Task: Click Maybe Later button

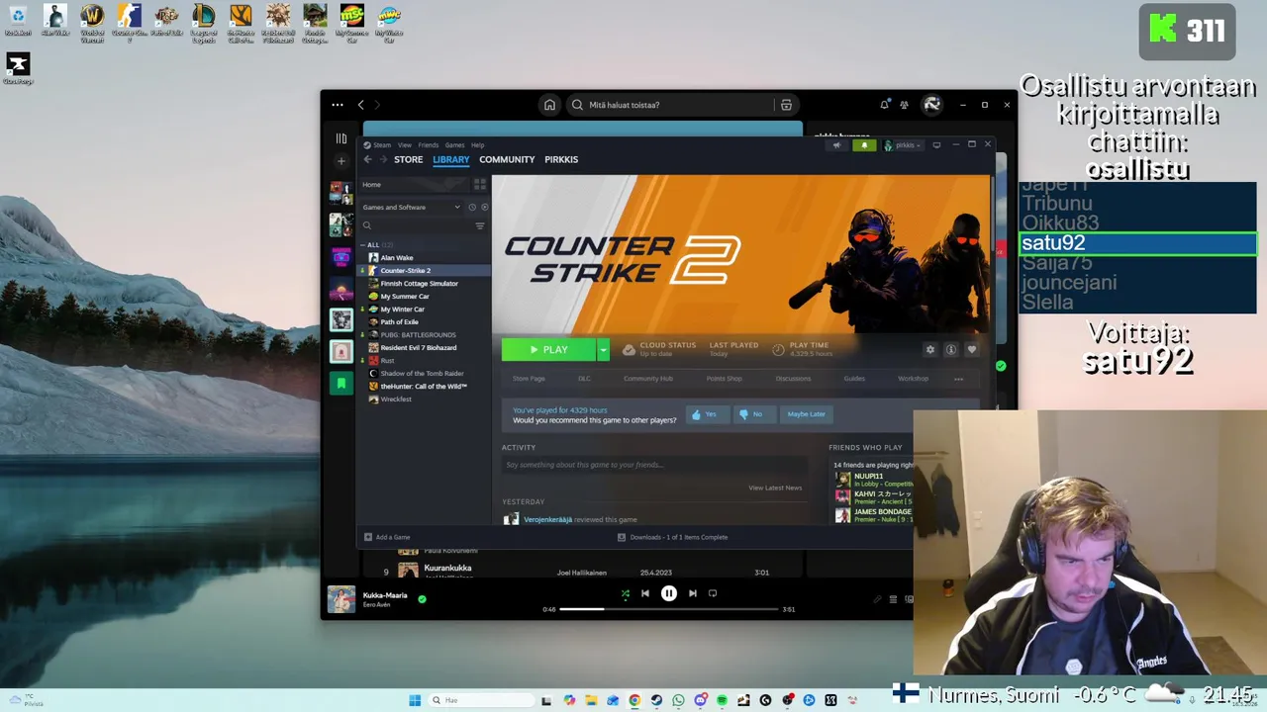Action: [806, 414]
